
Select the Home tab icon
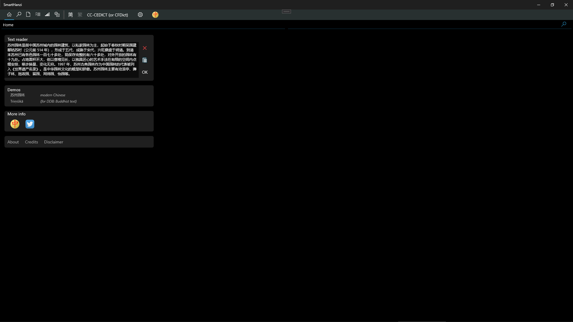9,14
